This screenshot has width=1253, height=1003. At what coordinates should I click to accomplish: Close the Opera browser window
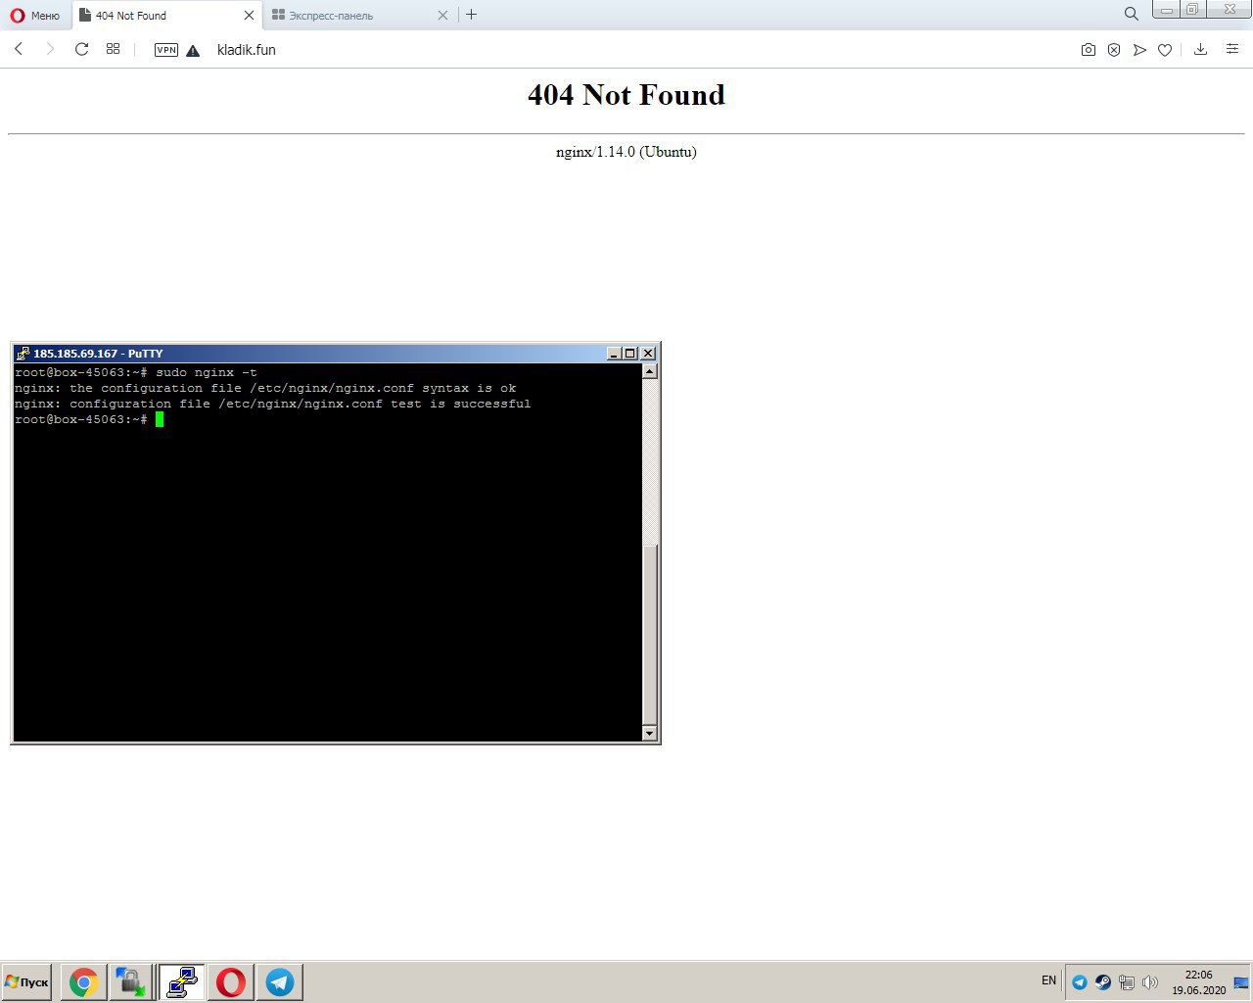pos(1228,10)
